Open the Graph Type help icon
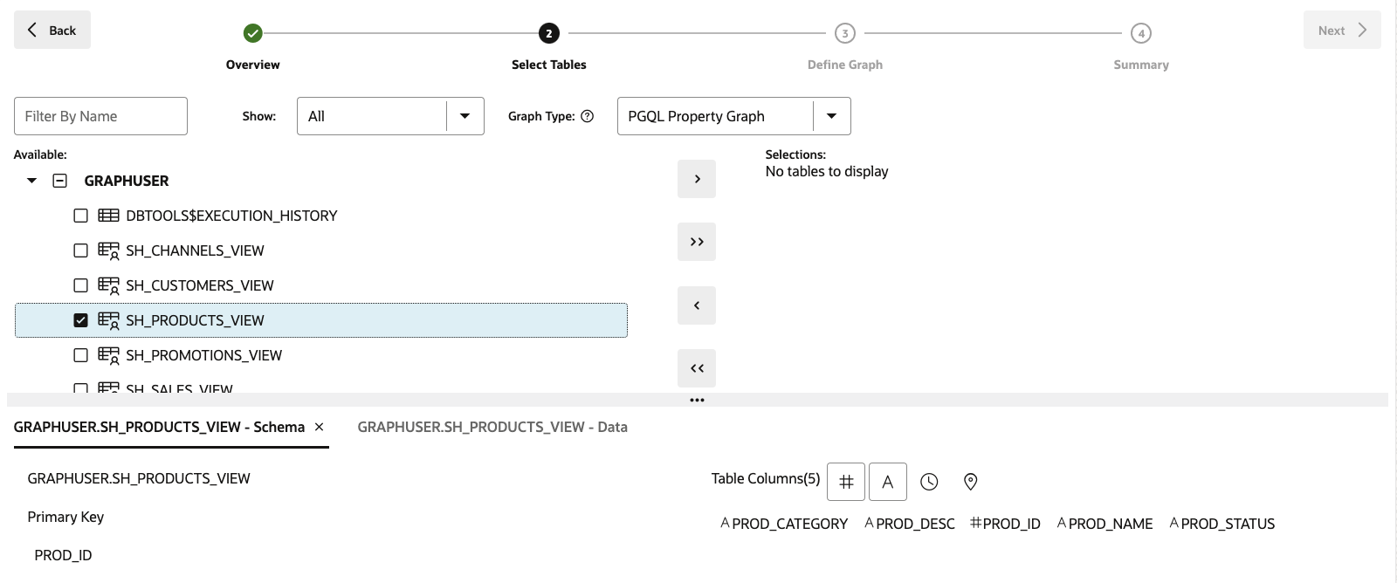This screenshot has width=1397, height=583. (588, 116)
